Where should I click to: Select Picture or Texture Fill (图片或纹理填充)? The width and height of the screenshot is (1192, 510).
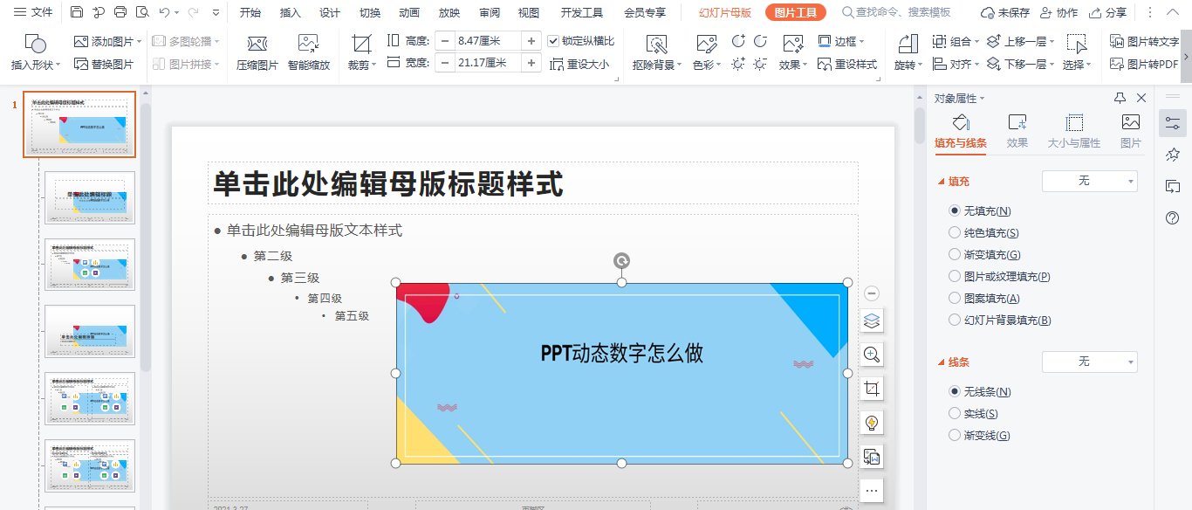click(x=954, y=276)
